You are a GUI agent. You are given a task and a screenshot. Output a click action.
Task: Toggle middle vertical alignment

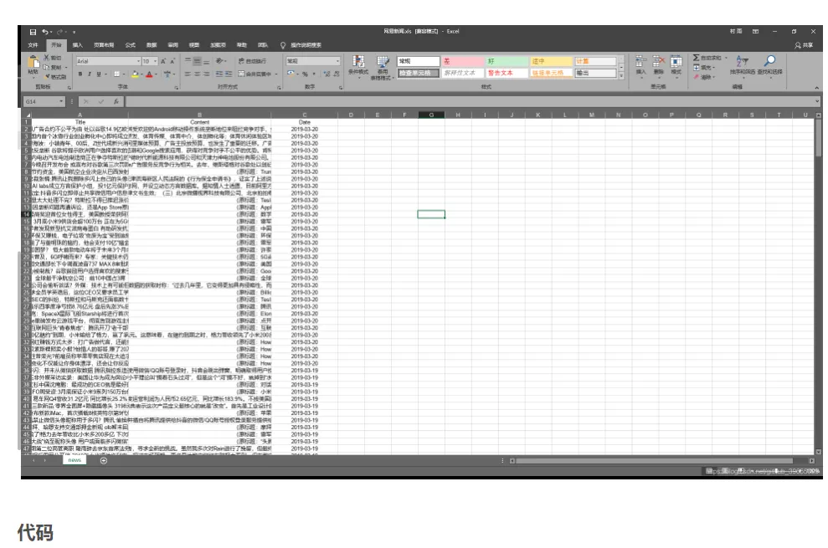[197, 61]
